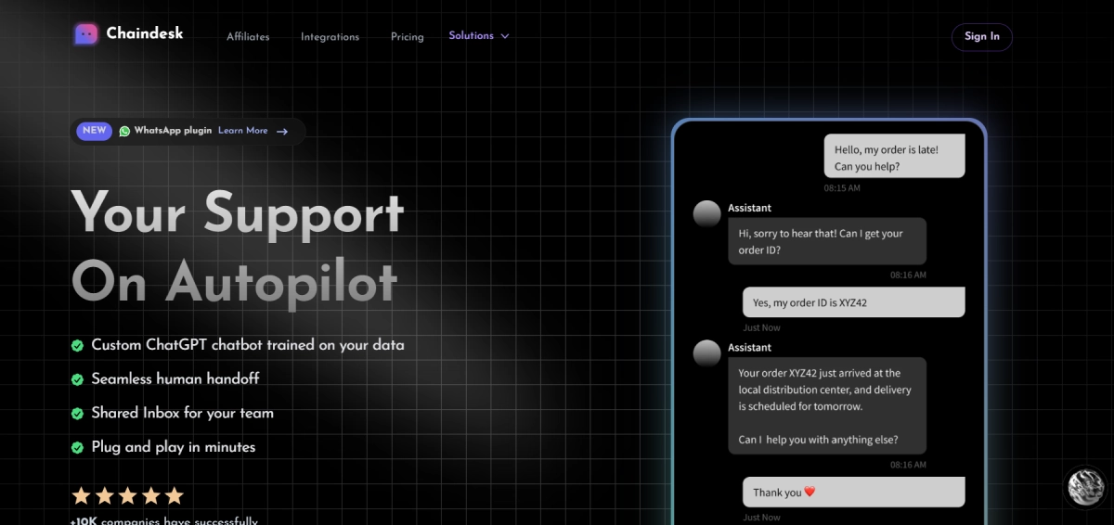Image resolution: width=1114 pixels, height=525 pixels.
Task: Open the Pricing page
Action: 407,37
